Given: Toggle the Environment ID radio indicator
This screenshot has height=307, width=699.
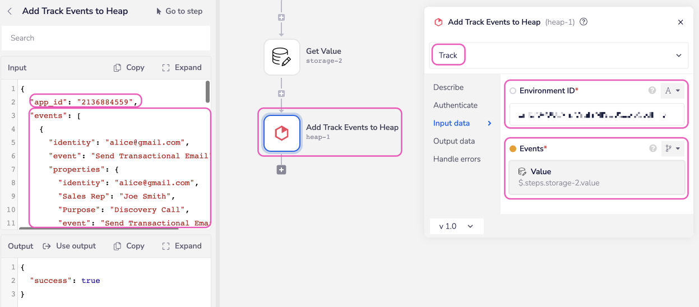Looking at the screenshot, I should click(513, 91).
